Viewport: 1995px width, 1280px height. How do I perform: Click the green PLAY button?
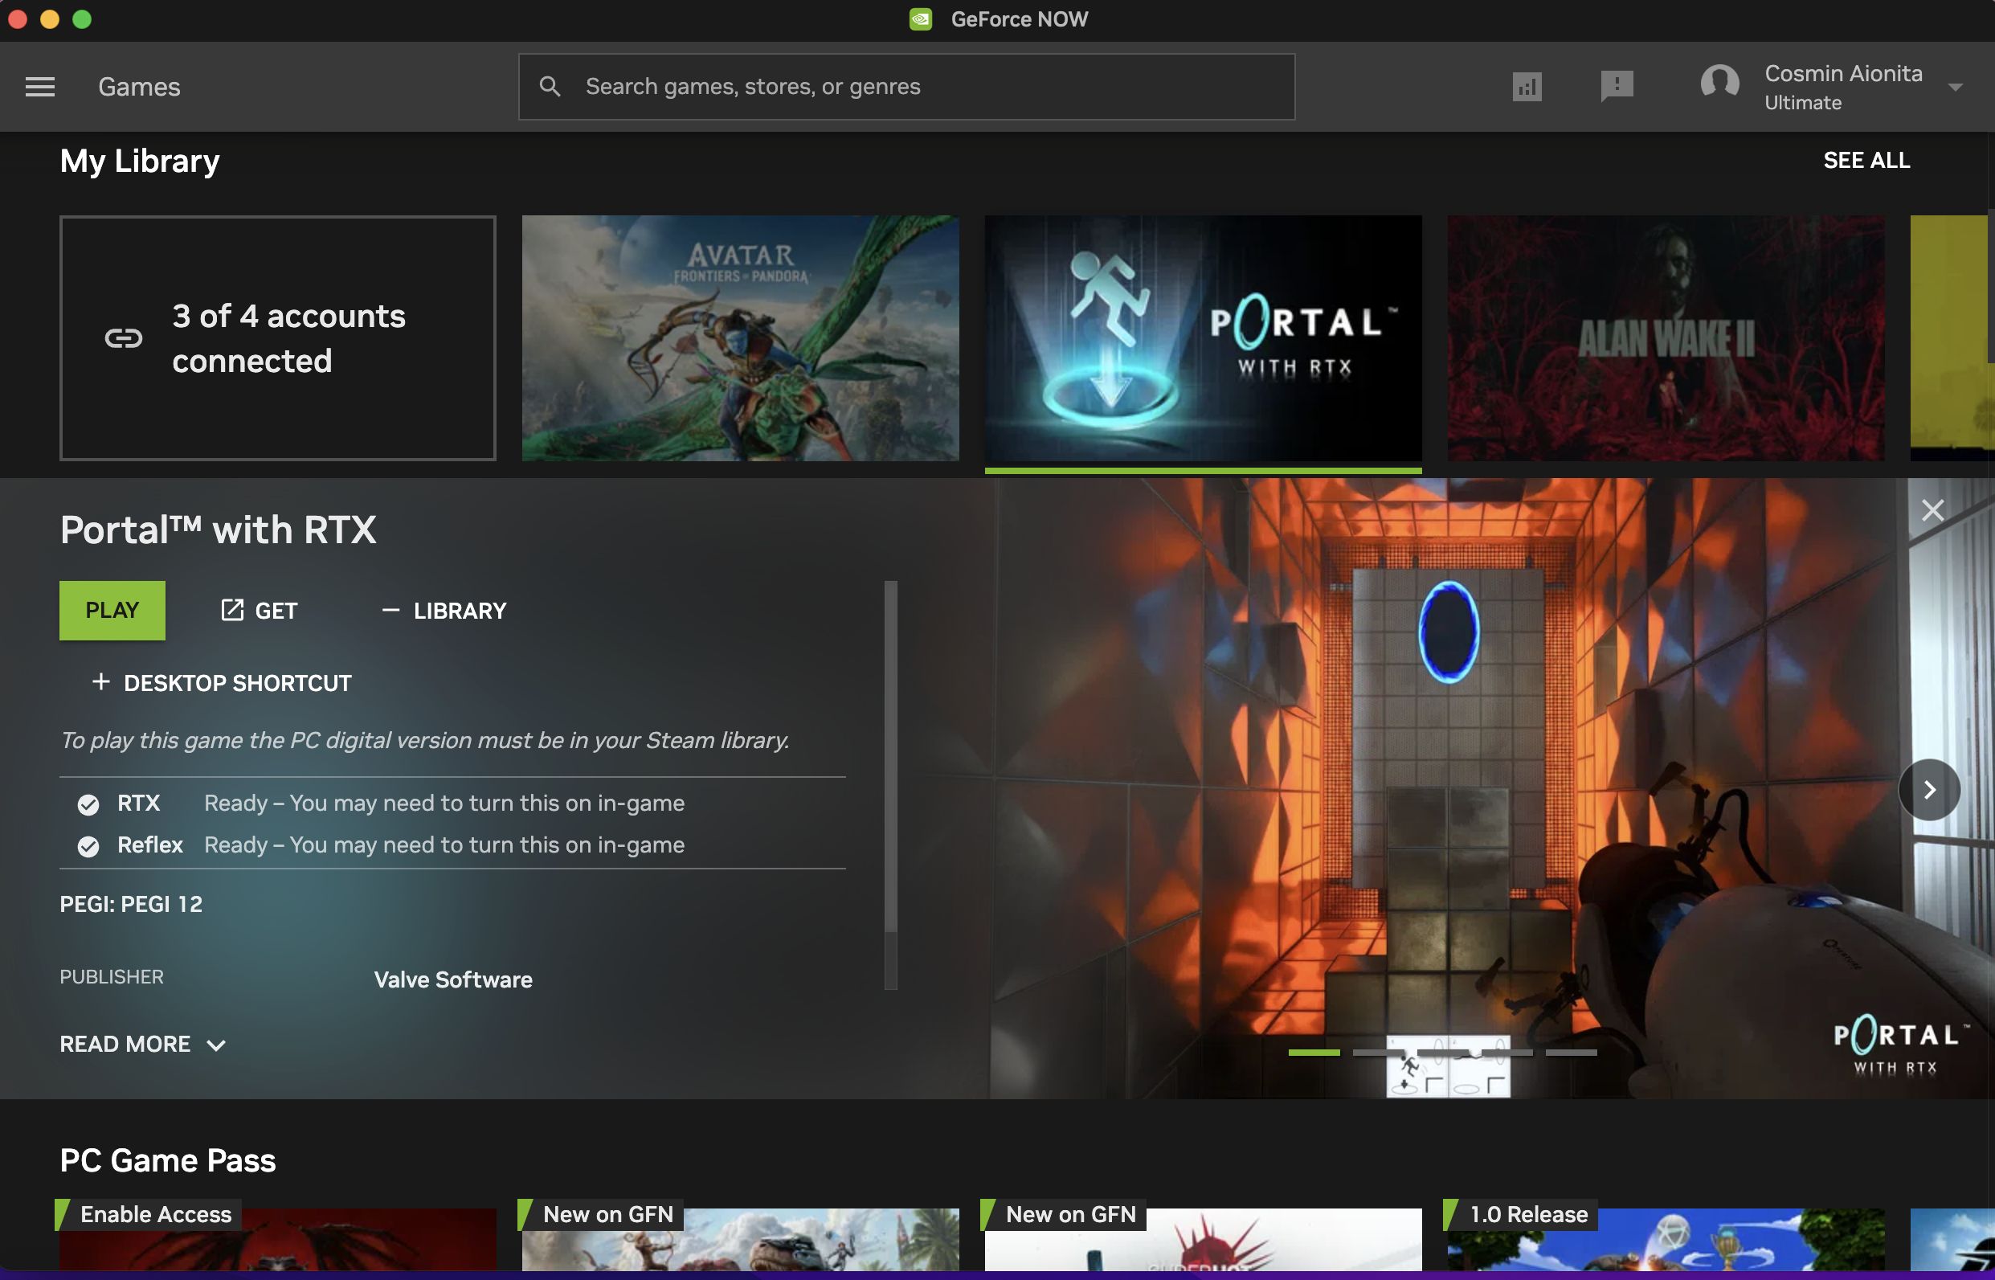pyautogui.click(x=112, y=610)
